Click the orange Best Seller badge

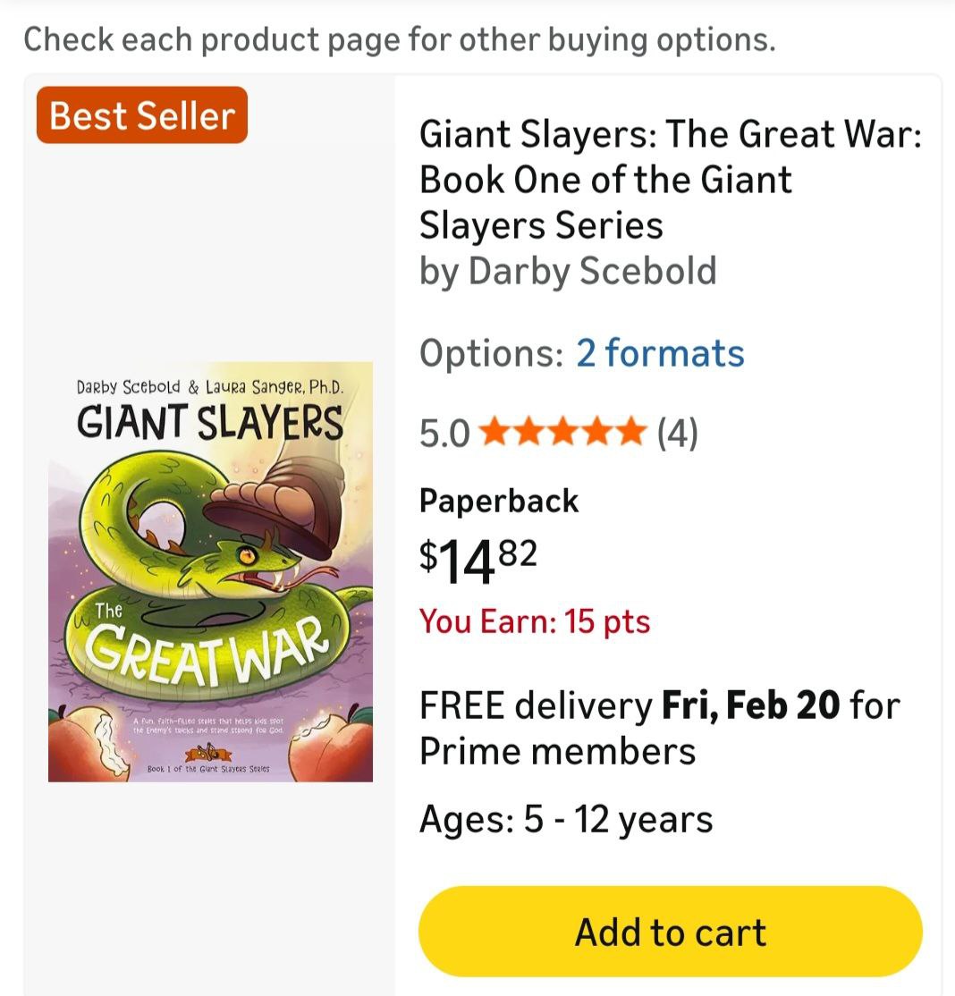pyautogui.click(x=141, y=115)
